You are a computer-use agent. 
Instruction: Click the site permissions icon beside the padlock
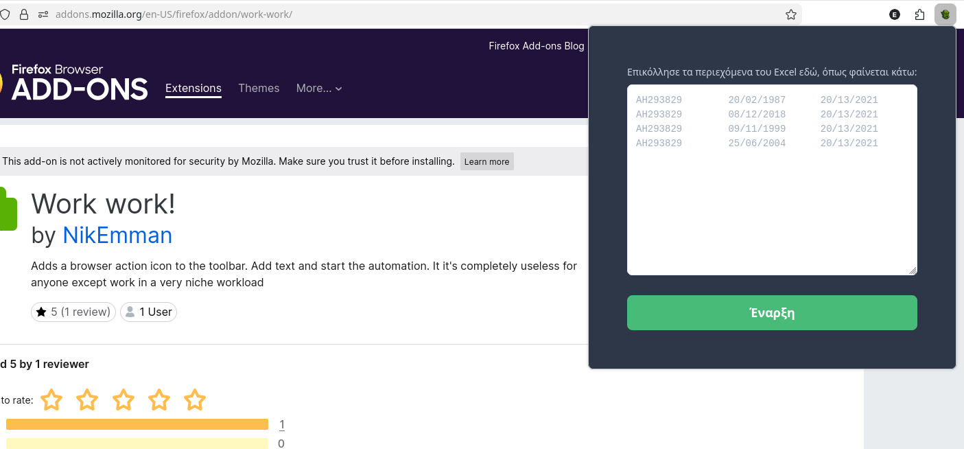pyautogui.click(x=43, y=14)
